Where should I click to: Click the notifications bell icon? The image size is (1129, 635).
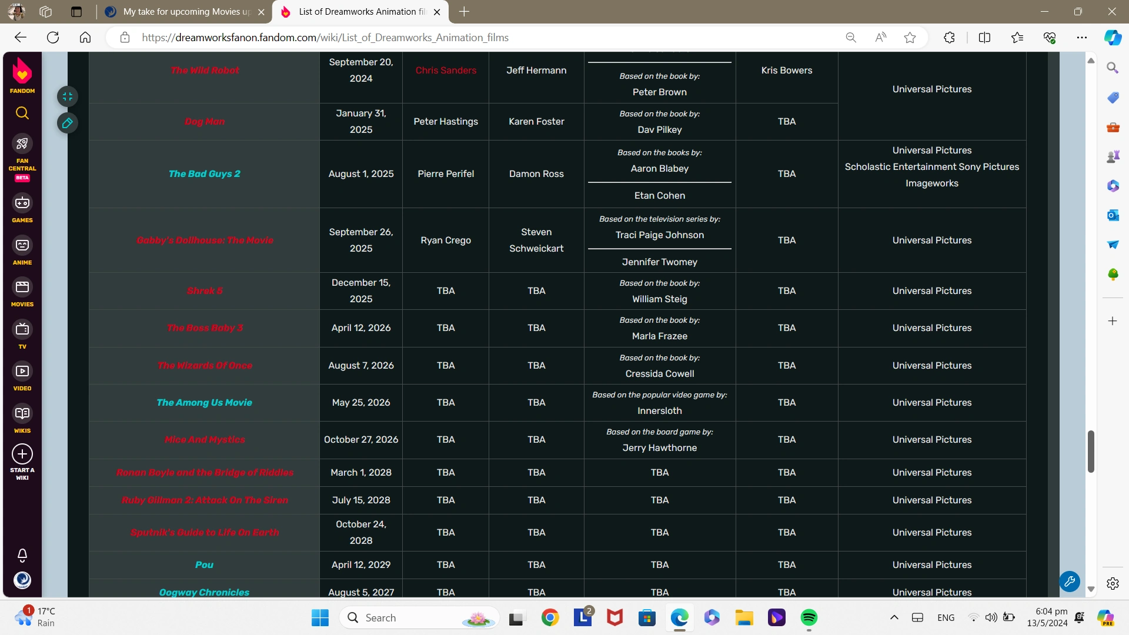click(22, 555)
